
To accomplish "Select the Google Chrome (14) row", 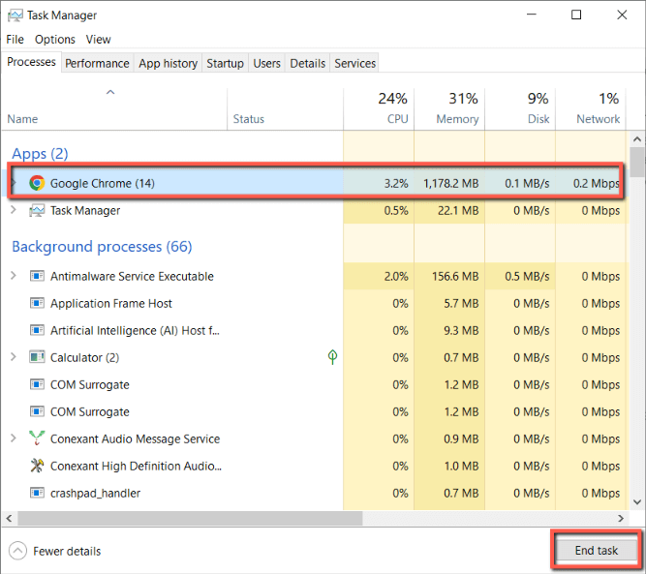I will click(x=316, y=183).
